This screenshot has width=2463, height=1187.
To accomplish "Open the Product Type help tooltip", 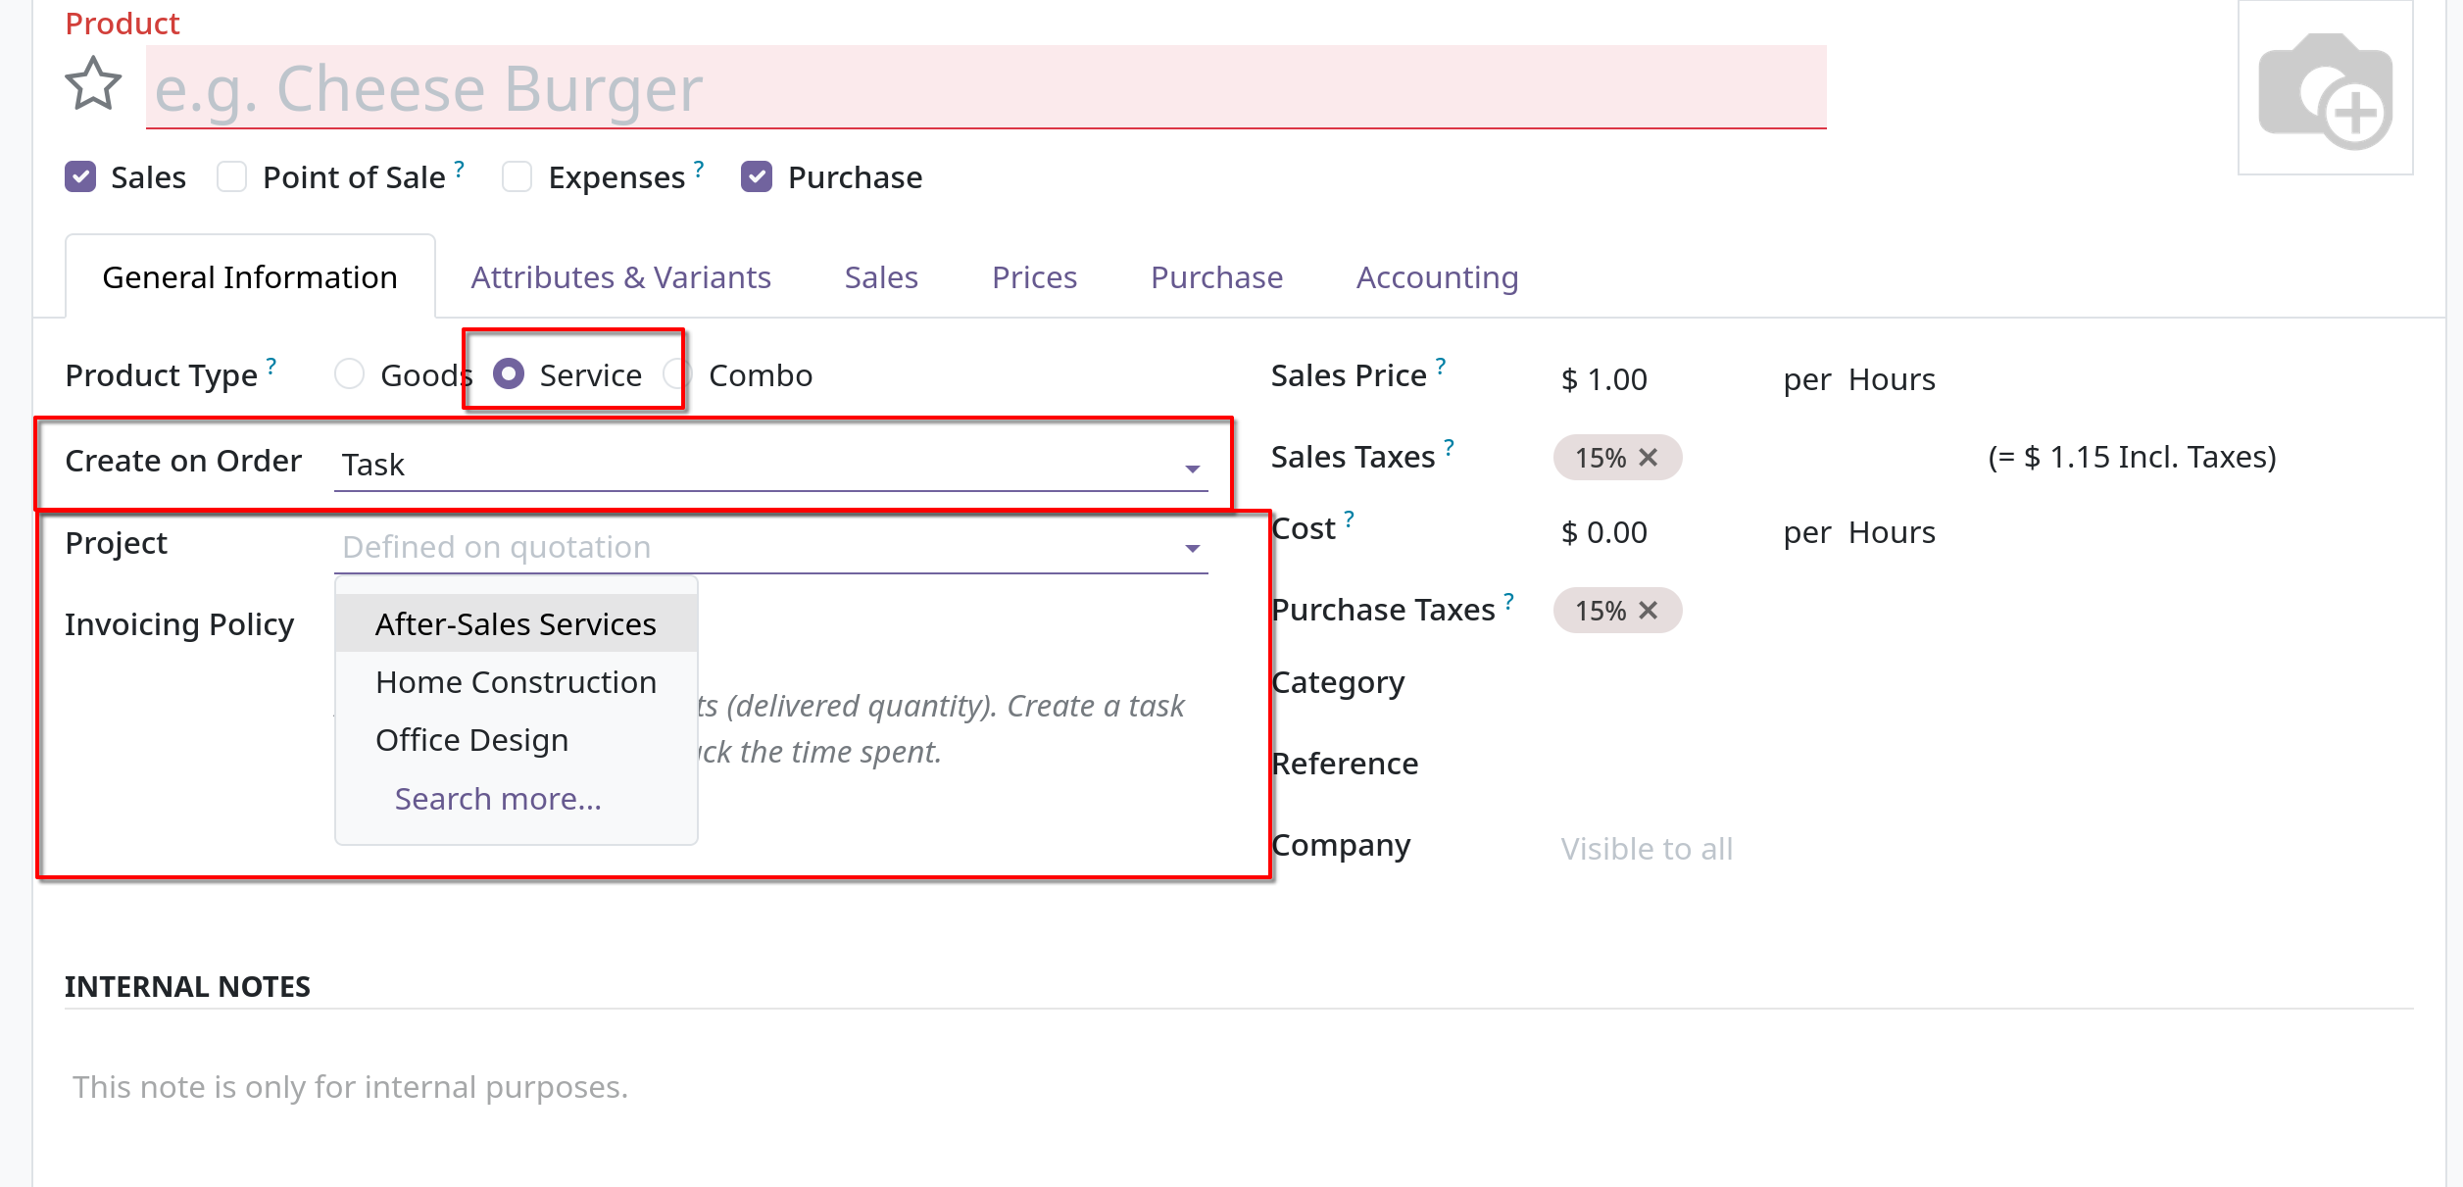I will coord(271,366).
